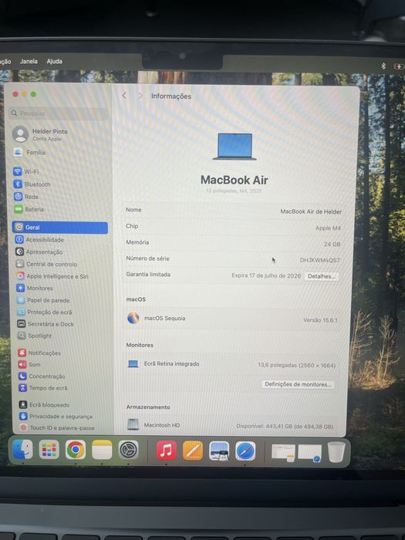Image resolution: width=405 pixels, height=540 pixels.
Task: Open Acessibilidade settings
Action: point(39,240)
